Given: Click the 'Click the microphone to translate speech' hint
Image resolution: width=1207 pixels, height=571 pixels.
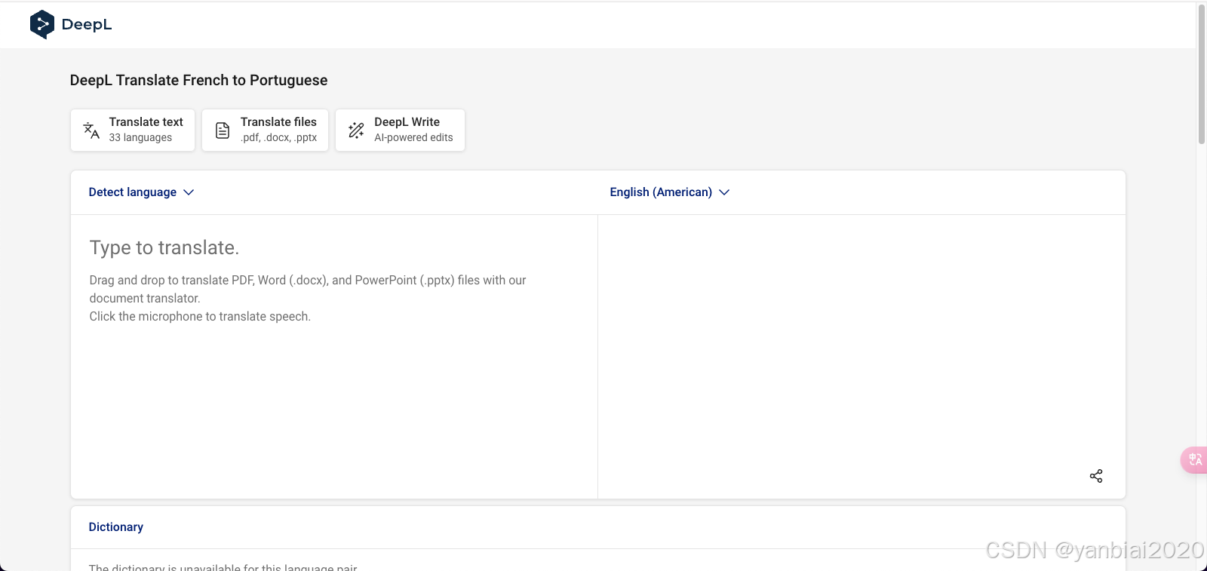Looking at the screenshot, I should tap(200, 317).
